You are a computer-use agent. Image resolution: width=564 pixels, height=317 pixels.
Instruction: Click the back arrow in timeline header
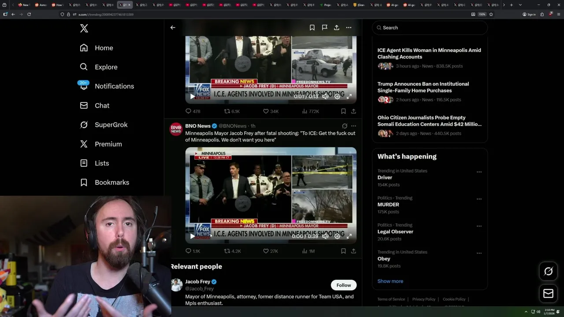[x=173, y=27]
